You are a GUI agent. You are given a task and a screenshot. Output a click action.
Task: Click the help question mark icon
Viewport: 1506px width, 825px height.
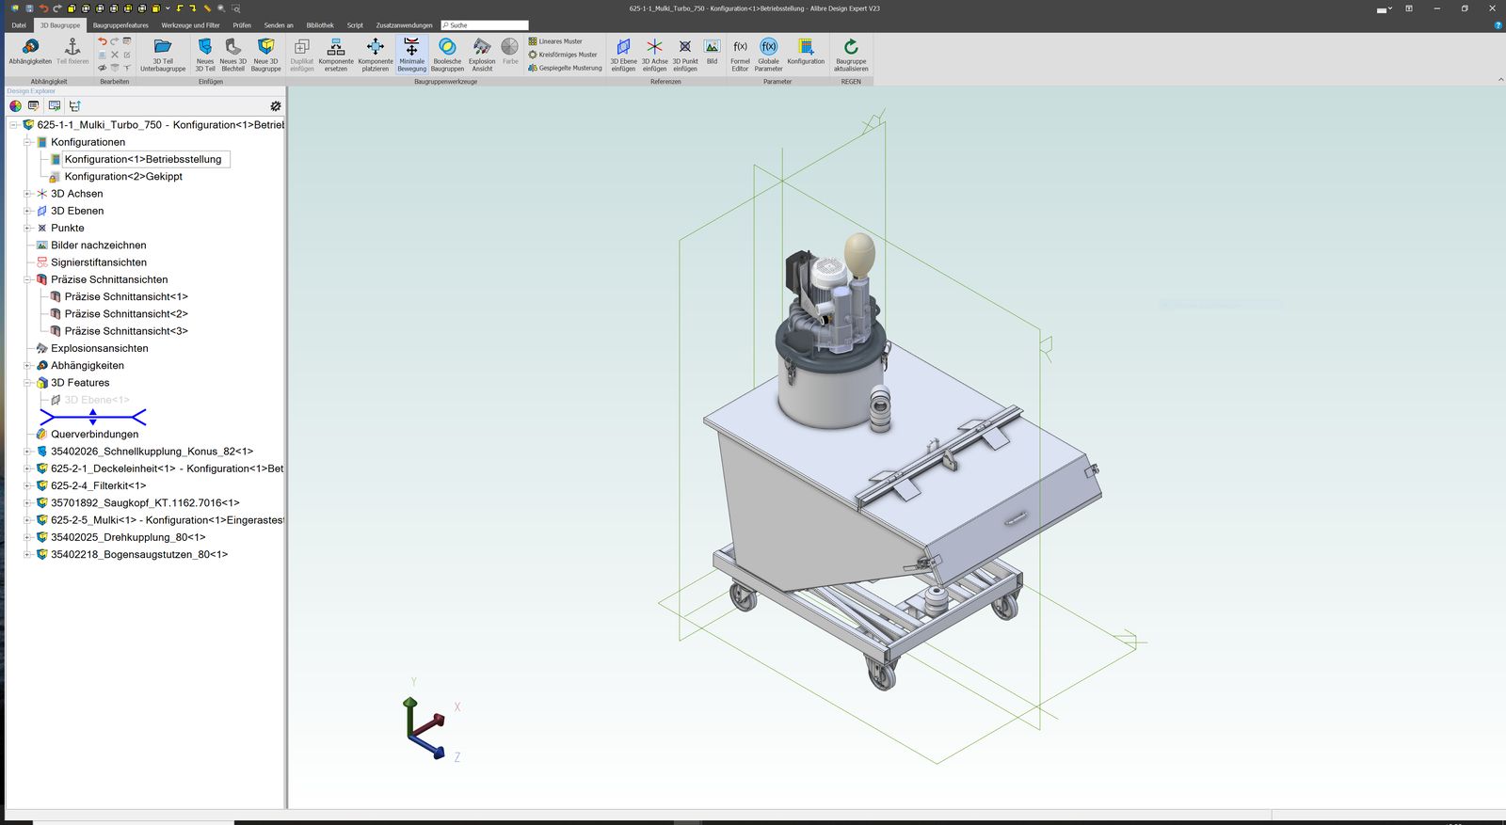tap(1498, 25)
